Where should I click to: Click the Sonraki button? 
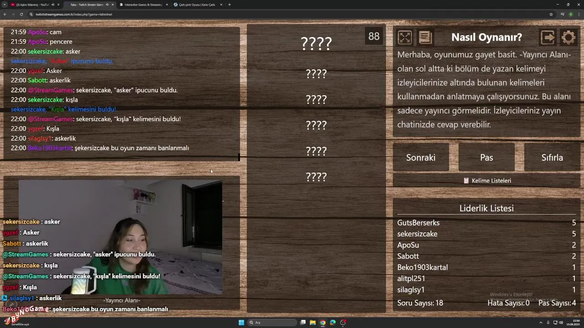click(x=421, y=158)
